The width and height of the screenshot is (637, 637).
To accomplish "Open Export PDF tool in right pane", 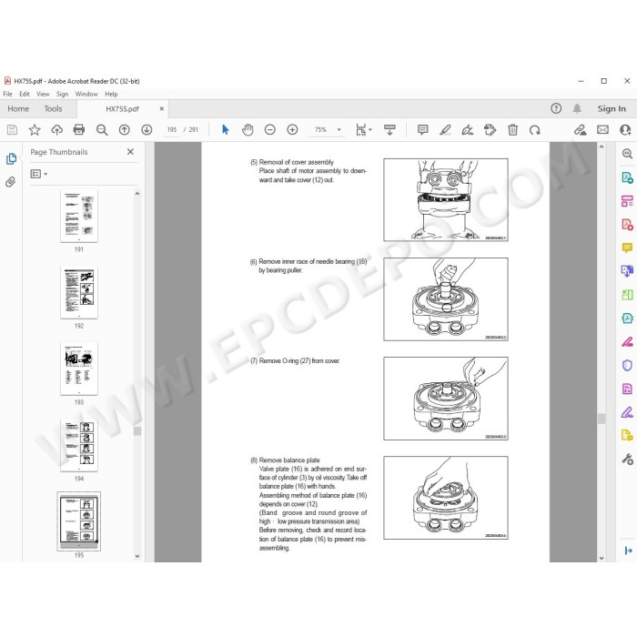I will click(x=627, y=177).
